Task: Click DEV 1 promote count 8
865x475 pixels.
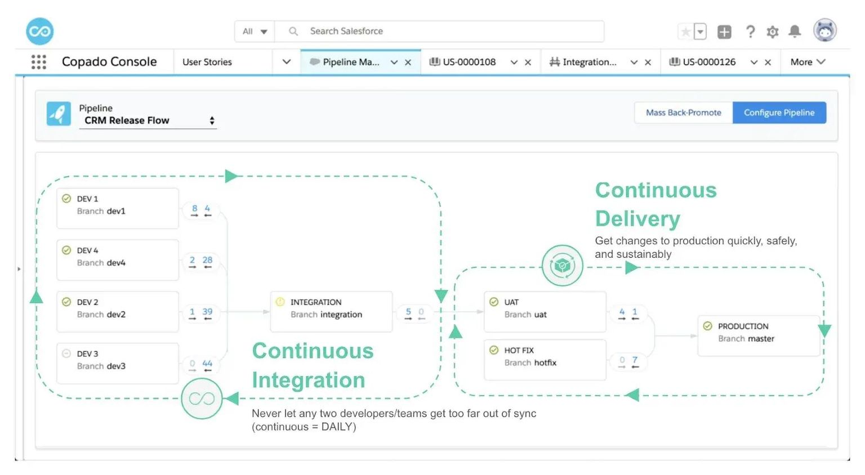Action: (194, 210)
